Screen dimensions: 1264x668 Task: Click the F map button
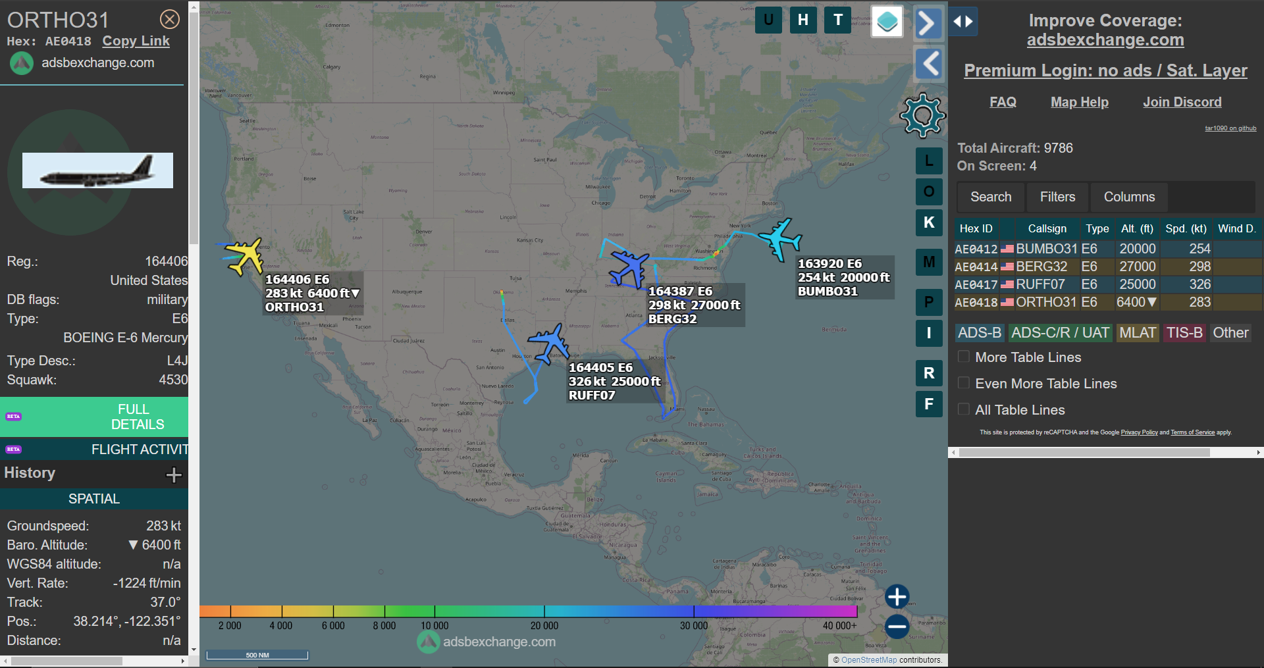(x=929, y=404)
